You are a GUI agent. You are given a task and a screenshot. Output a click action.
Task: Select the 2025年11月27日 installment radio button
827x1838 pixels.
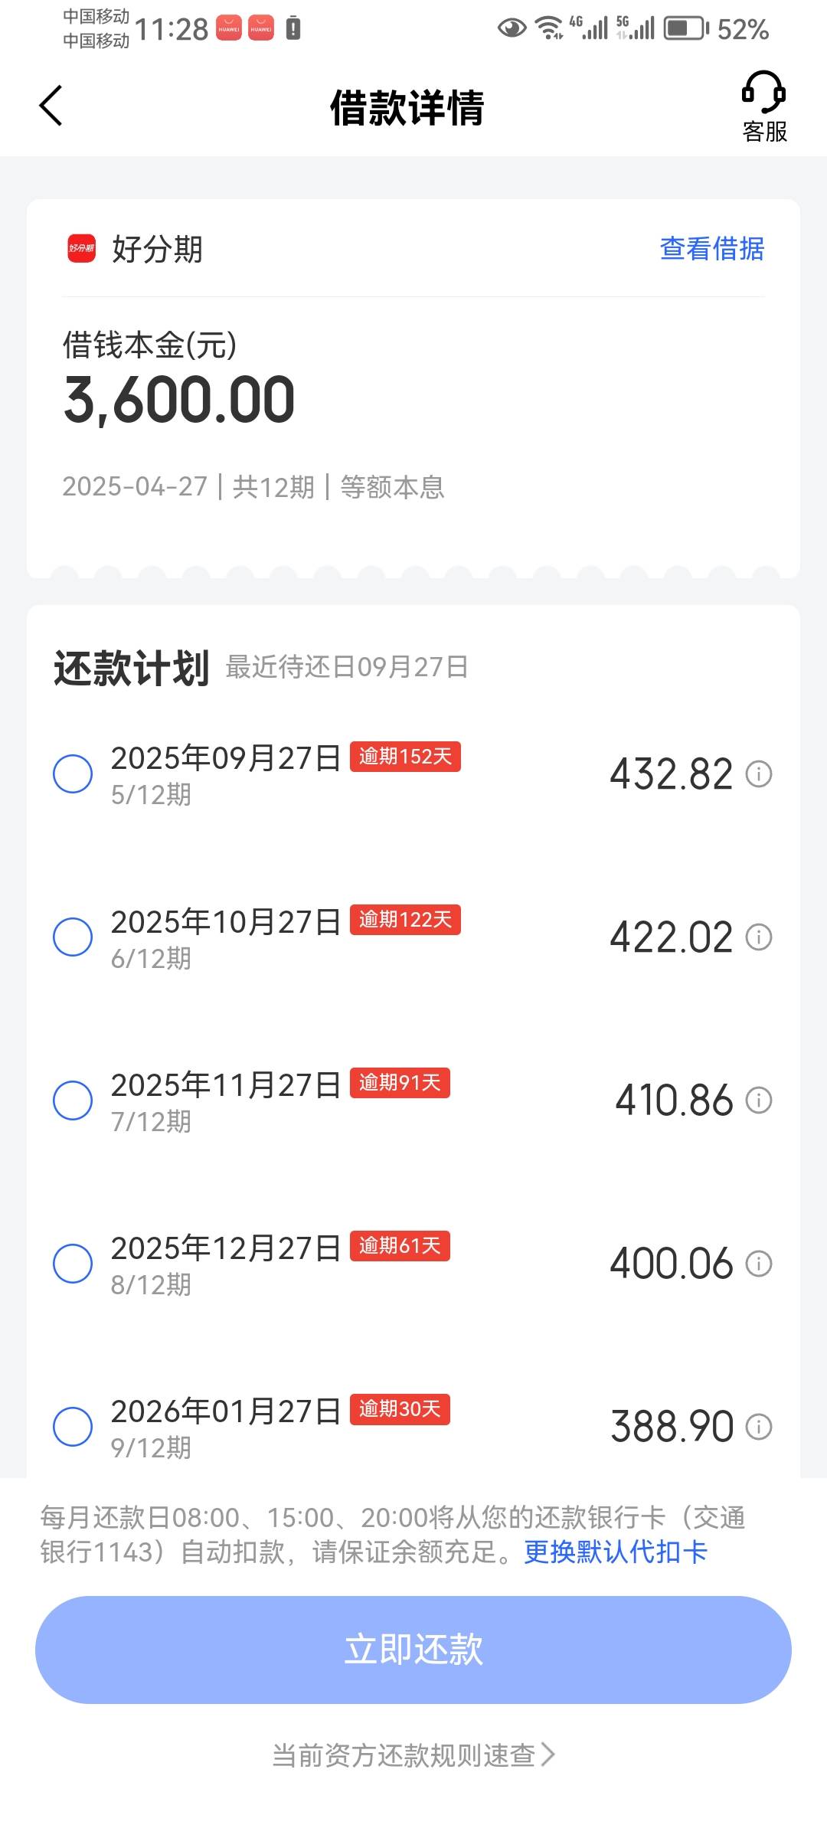coord(73,1100)
